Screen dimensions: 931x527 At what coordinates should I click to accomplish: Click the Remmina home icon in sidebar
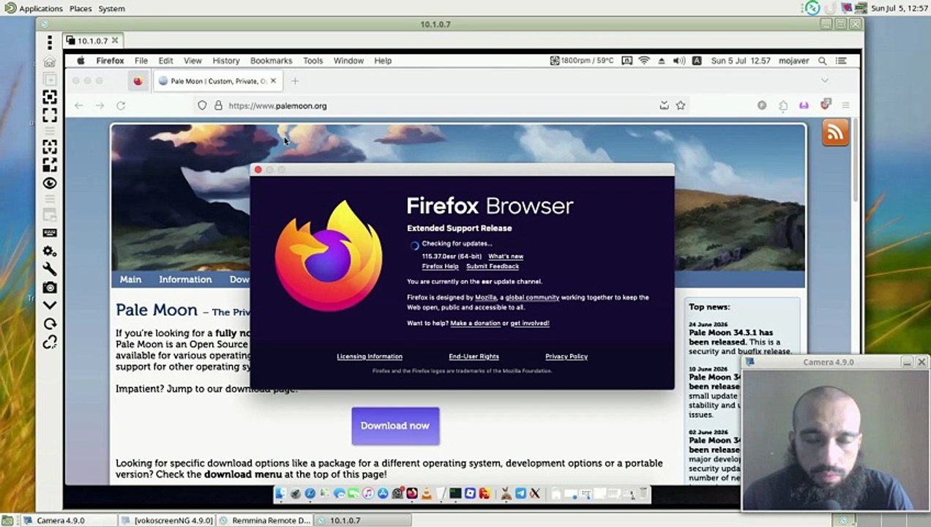point(50,61)
